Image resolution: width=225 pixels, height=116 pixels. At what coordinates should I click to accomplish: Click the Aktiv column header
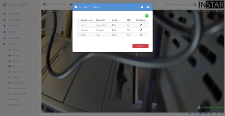[129, 20]
